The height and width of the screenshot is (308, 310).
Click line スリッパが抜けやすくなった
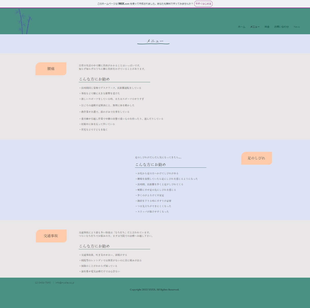click(x=152, y=211)
